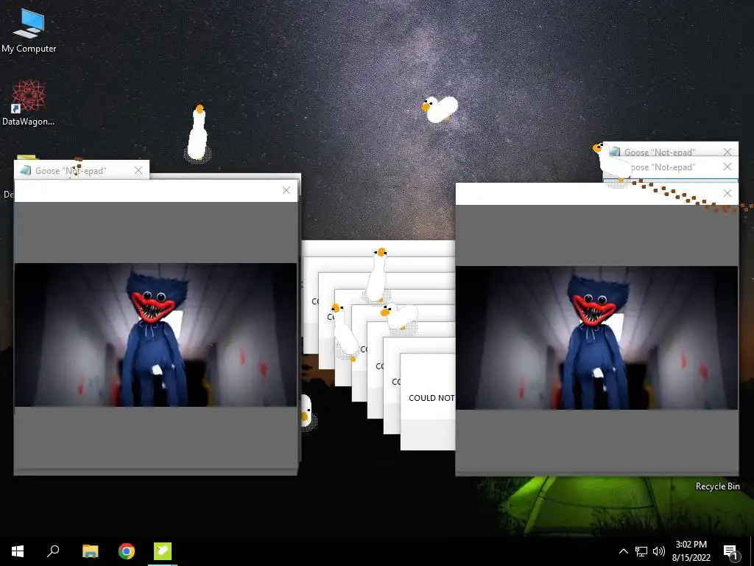Click the goose standing above left notepad

(197, 133)
